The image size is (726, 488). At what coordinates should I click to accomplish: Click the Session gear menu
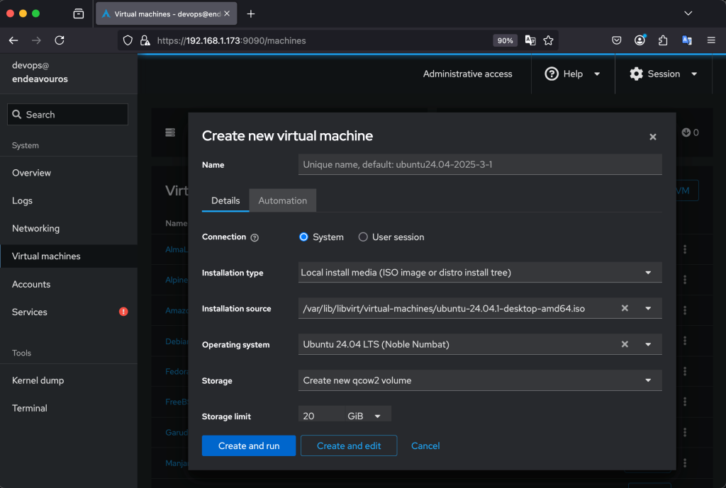tap(664, 74)
